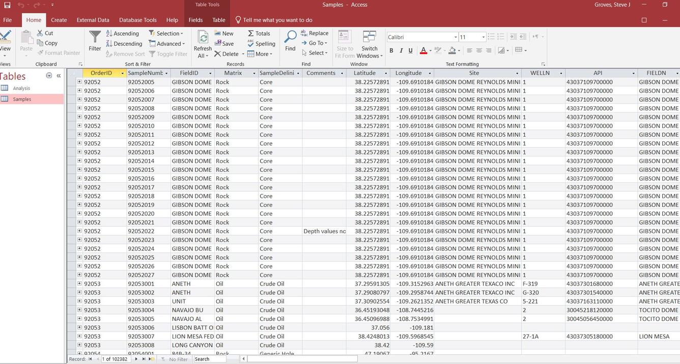
Task: Save the current record
Action: coord(224,44)
